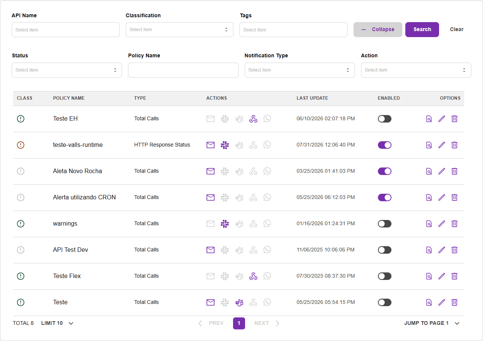Click the webhook icon in Teste EH row
The image size is (483, 341).
pos(253,119)
